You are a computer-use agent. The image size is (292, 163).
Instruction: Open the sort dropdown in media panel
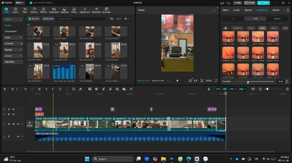click(119, 19)
